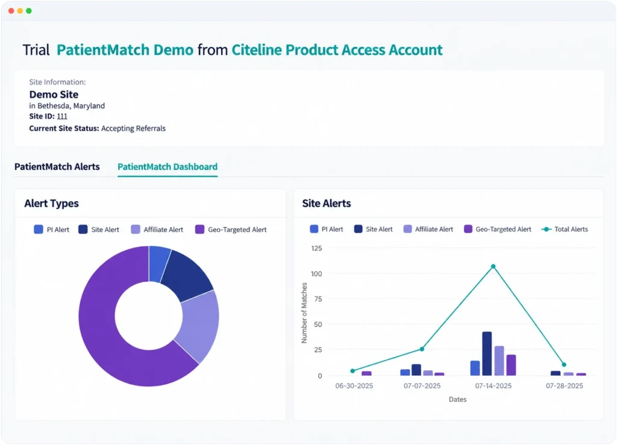Click the PI Alert donut segment
This screenshot has width=617, height=445.
pyautogui.click(x=158, y=263)
